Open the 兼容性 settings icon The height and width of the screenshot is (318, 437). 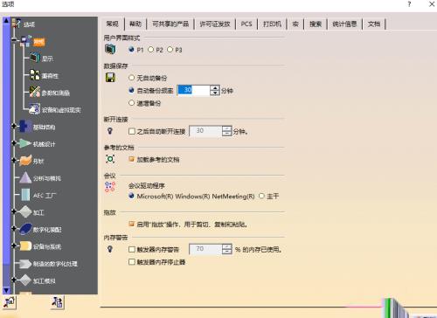[35, 75]
